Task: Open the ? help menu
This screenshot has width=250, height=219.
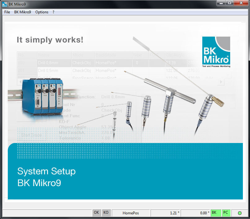Action: 53,12
